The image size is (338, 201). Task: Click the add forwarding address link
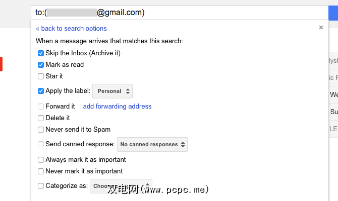click(x=117, y=107)
